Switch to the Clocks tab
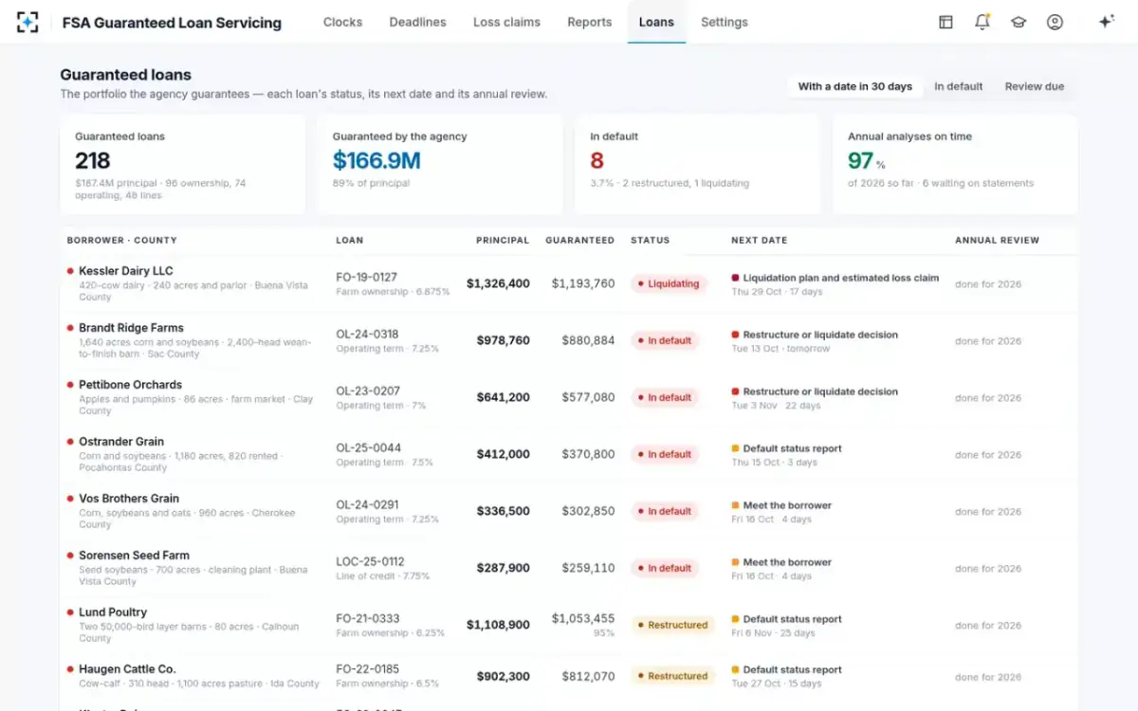 [342, 22]
